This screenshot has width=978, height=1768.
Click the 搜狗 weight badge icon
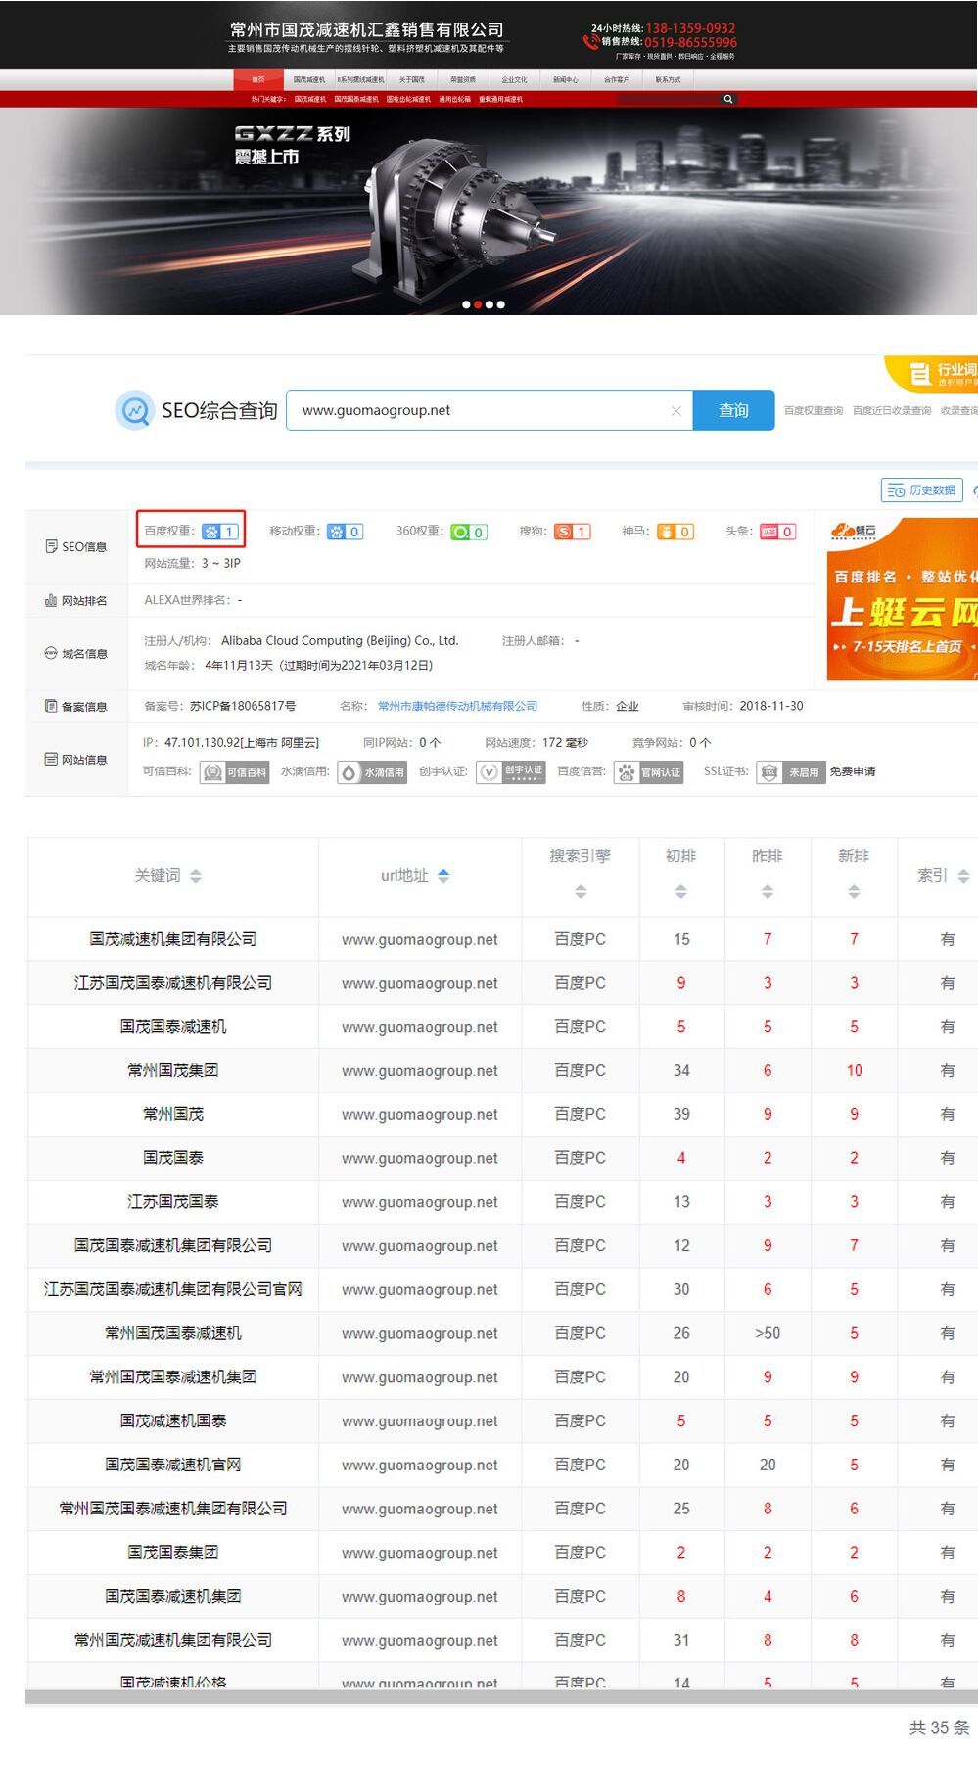tap(572, 532)
